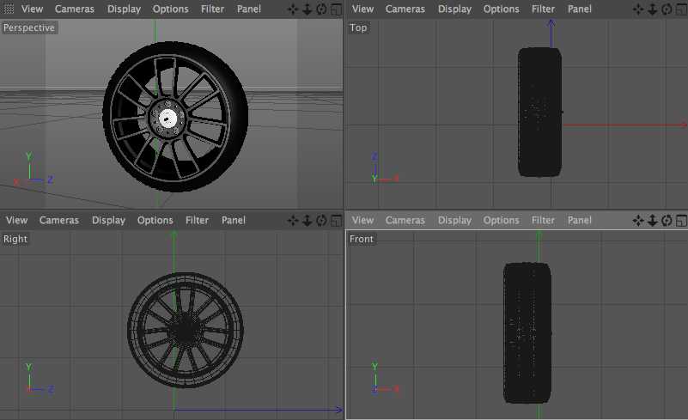
Task: Select the tire object in Front viewport
Action: [527, 332]
